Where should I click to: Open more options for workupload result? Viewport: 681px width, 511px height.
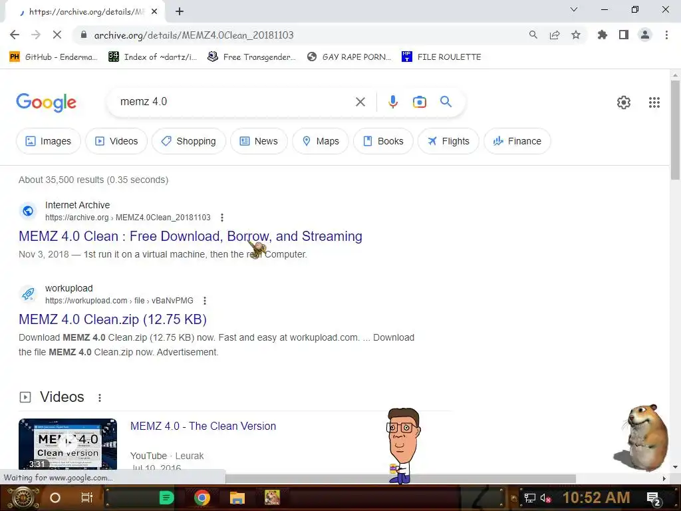(x=205, y=301)
